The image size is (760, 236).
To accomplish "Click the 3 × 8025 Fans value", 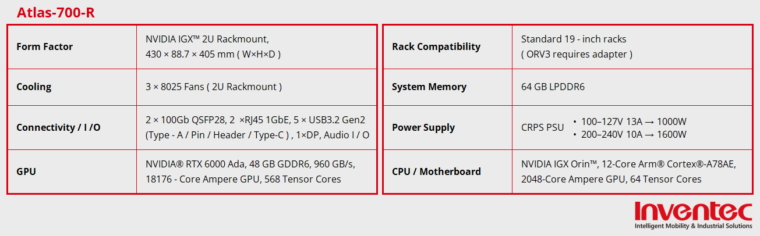I will point(214,87).
